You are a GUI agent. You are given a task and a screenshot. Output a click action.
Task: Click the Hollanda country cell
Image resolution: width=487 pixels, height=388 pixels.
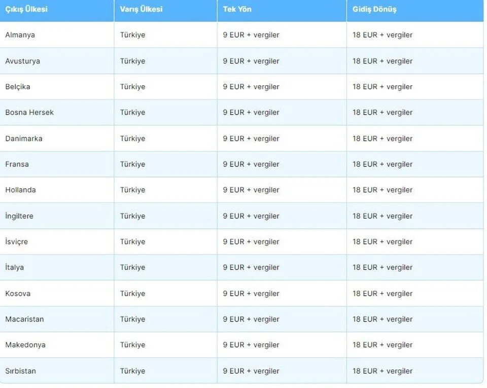21,190
